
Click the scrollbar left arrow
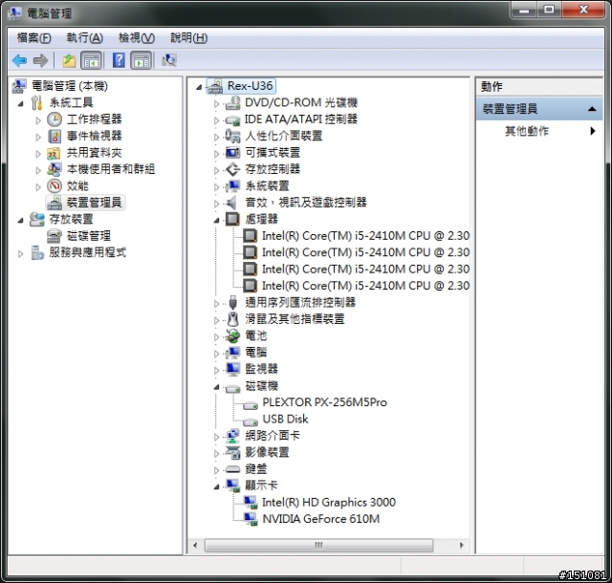195,545
